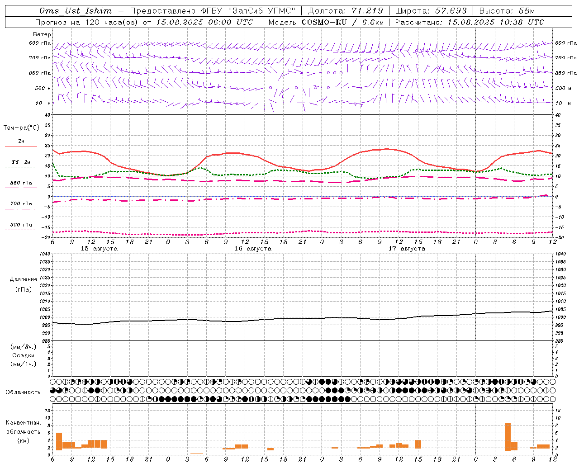Click the forecast start time 15.08.2025 06:00 UTC

point(204,22)
